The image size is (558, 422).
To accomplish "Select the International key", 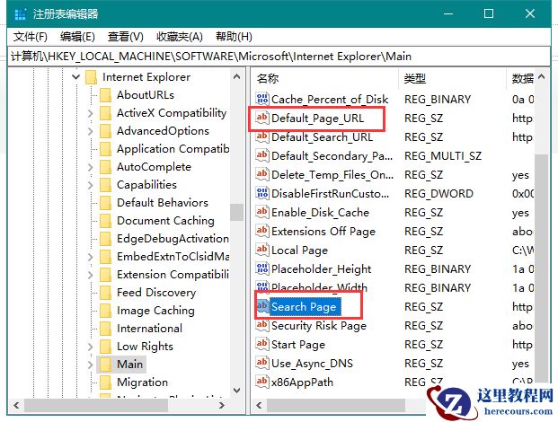I will [x=149, y=328].
